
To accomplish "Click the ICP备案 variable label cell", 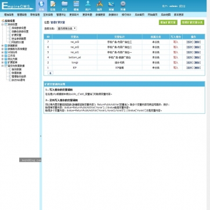I will (120, 68).
